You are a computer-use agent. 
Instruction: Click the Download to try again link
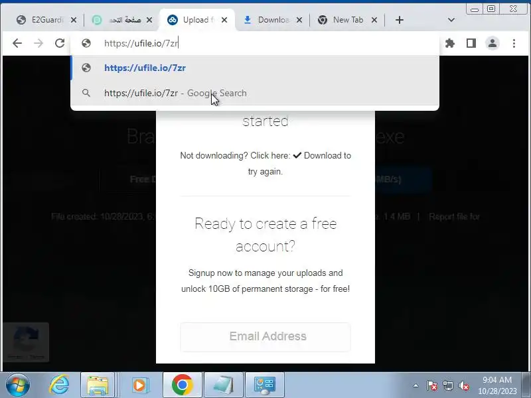click(323, 156)
